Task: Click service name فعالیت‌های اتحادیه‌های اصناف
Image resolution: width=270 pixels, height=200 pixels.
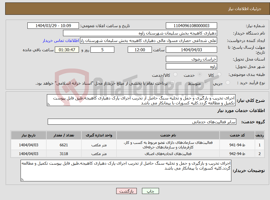Action: pos(168,154)
